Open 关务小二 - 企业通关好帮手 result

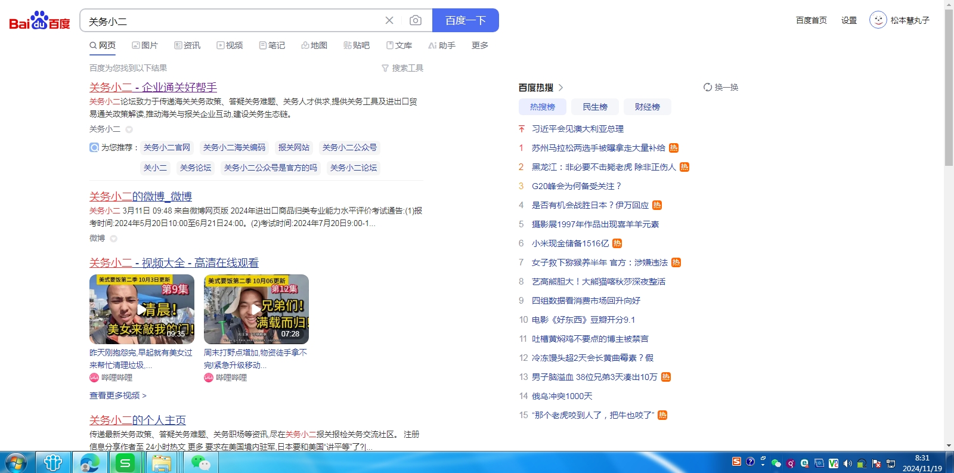pos(153,87)
